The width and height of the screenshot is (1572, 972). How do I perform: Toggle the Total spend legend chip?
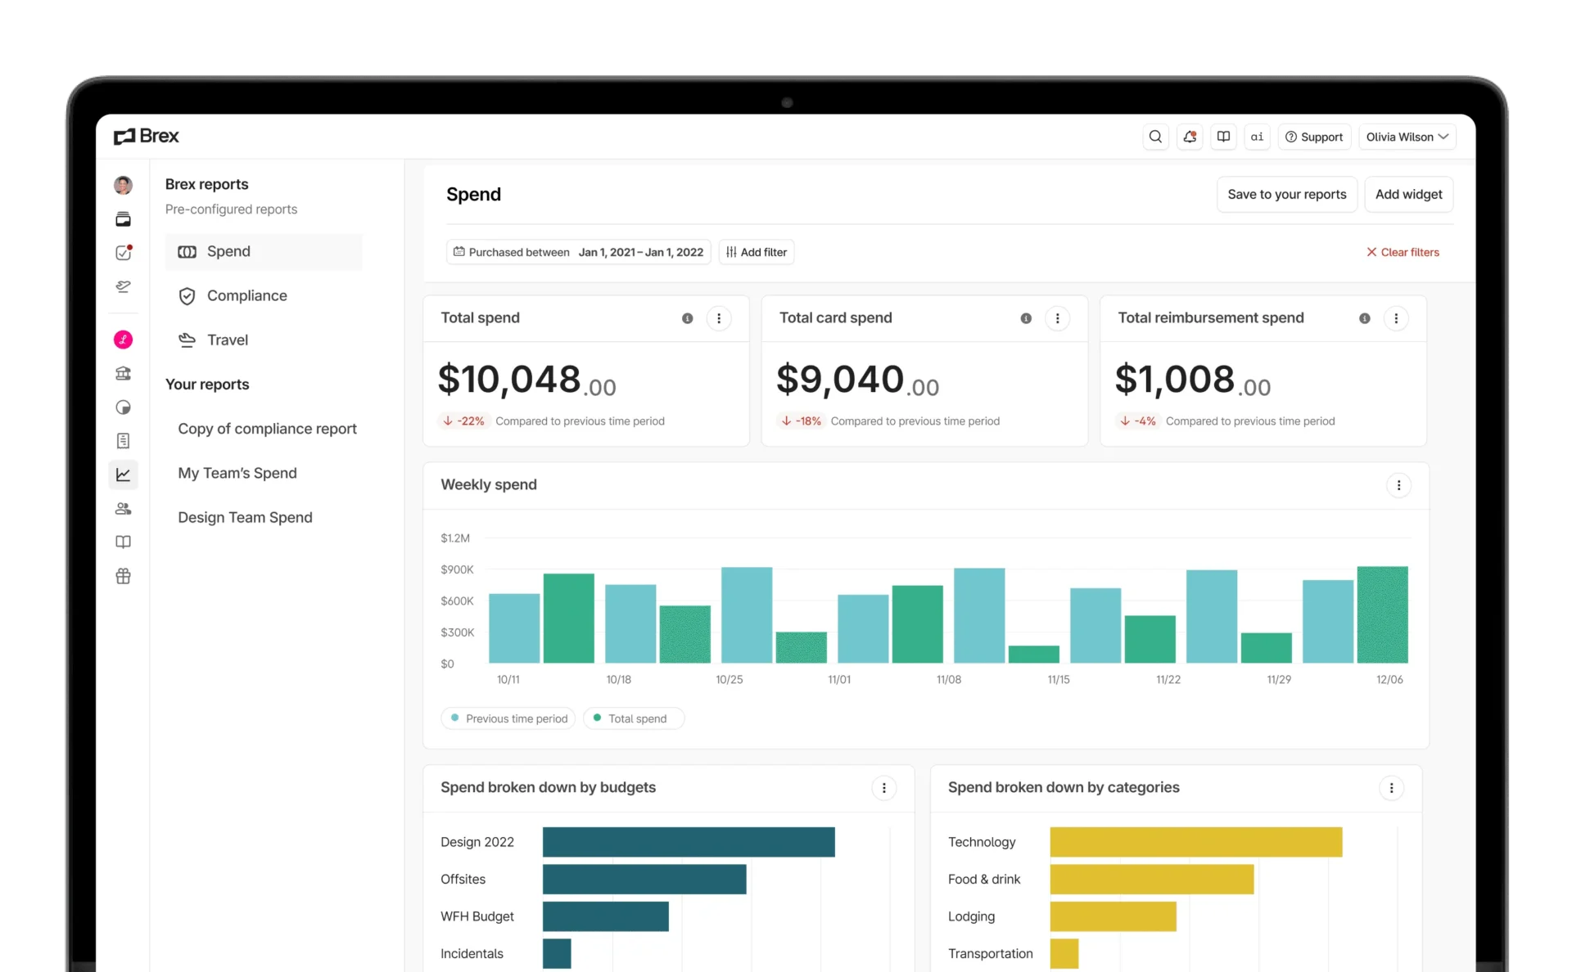[x=633, y=718]
